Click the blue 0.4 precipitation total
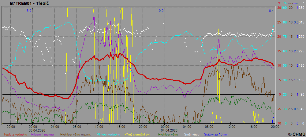306x137 pixels. pos(271,11)
